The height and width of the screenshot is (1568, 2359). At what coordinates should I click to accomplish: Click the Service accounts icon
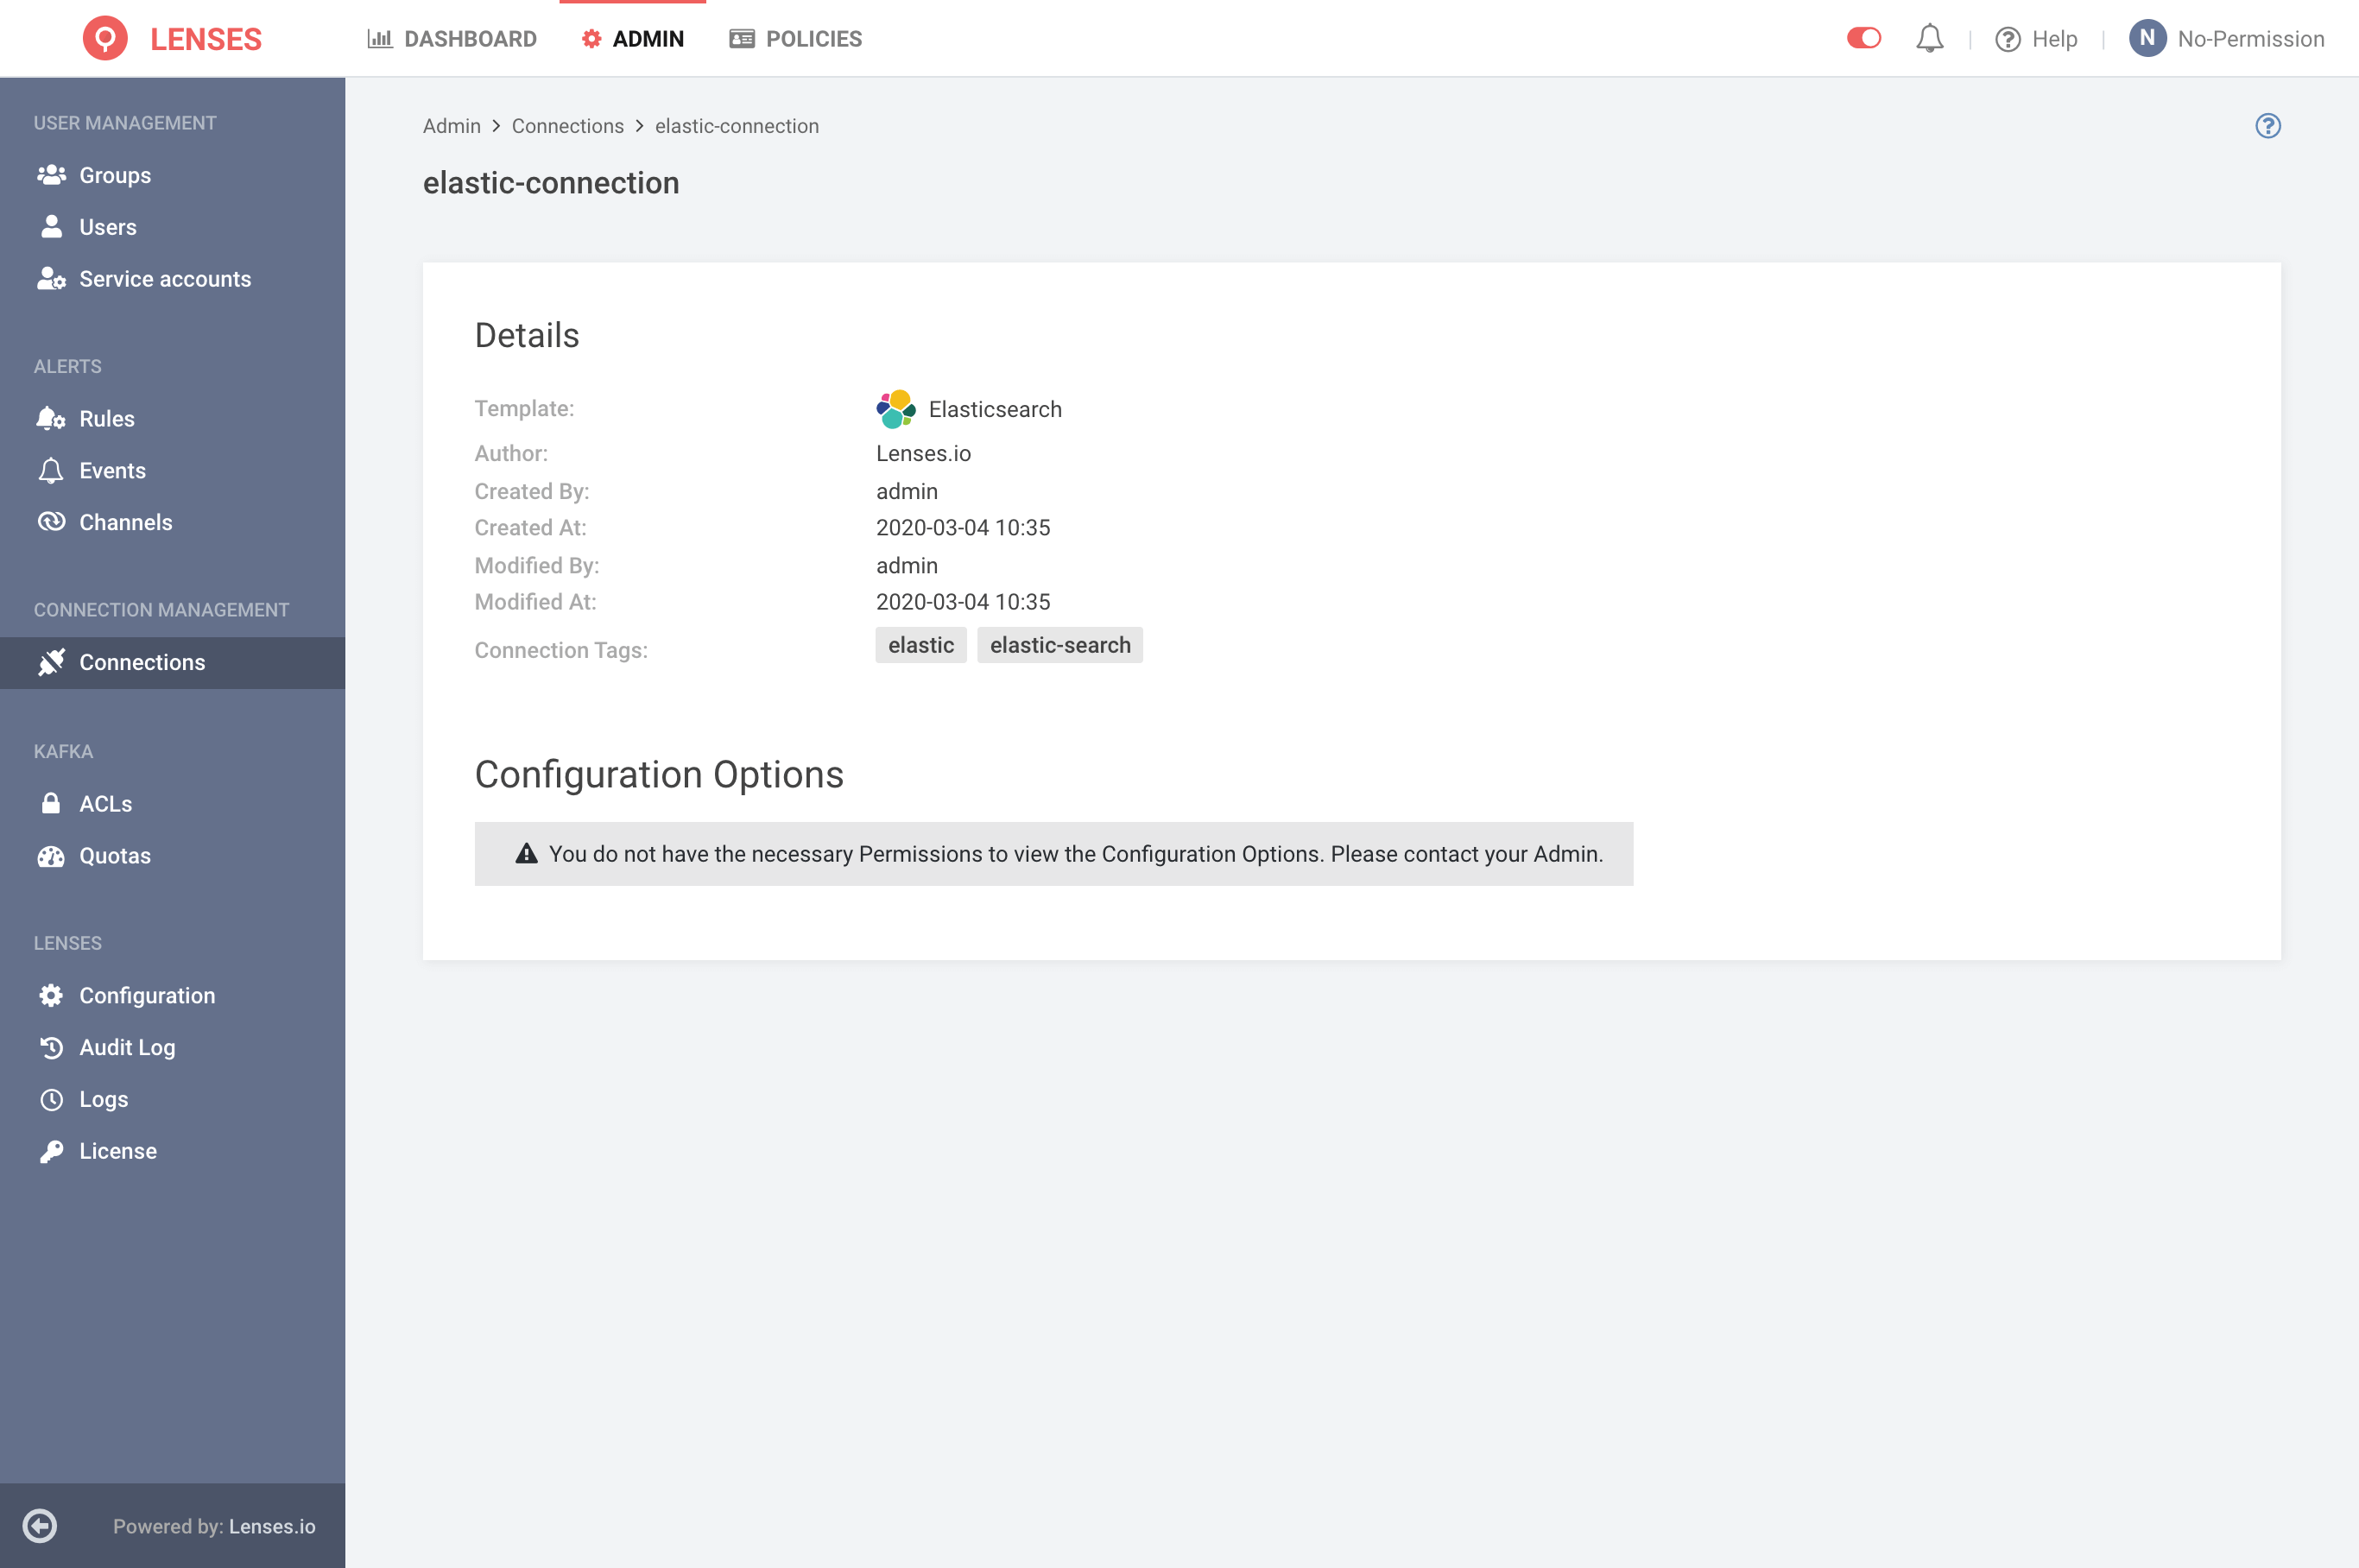tap(49, 278)
